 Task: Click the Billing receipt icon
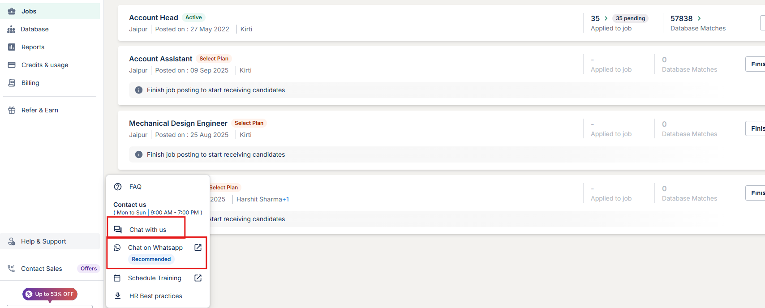[x=12, y=83]
